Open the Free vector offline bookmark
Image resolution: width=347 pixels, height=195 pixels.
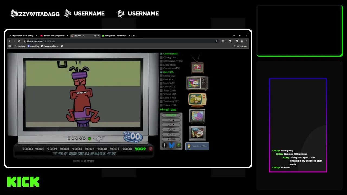[50, 46]
